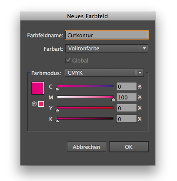Open the Farbart dropdown arrow

point(144,48)
